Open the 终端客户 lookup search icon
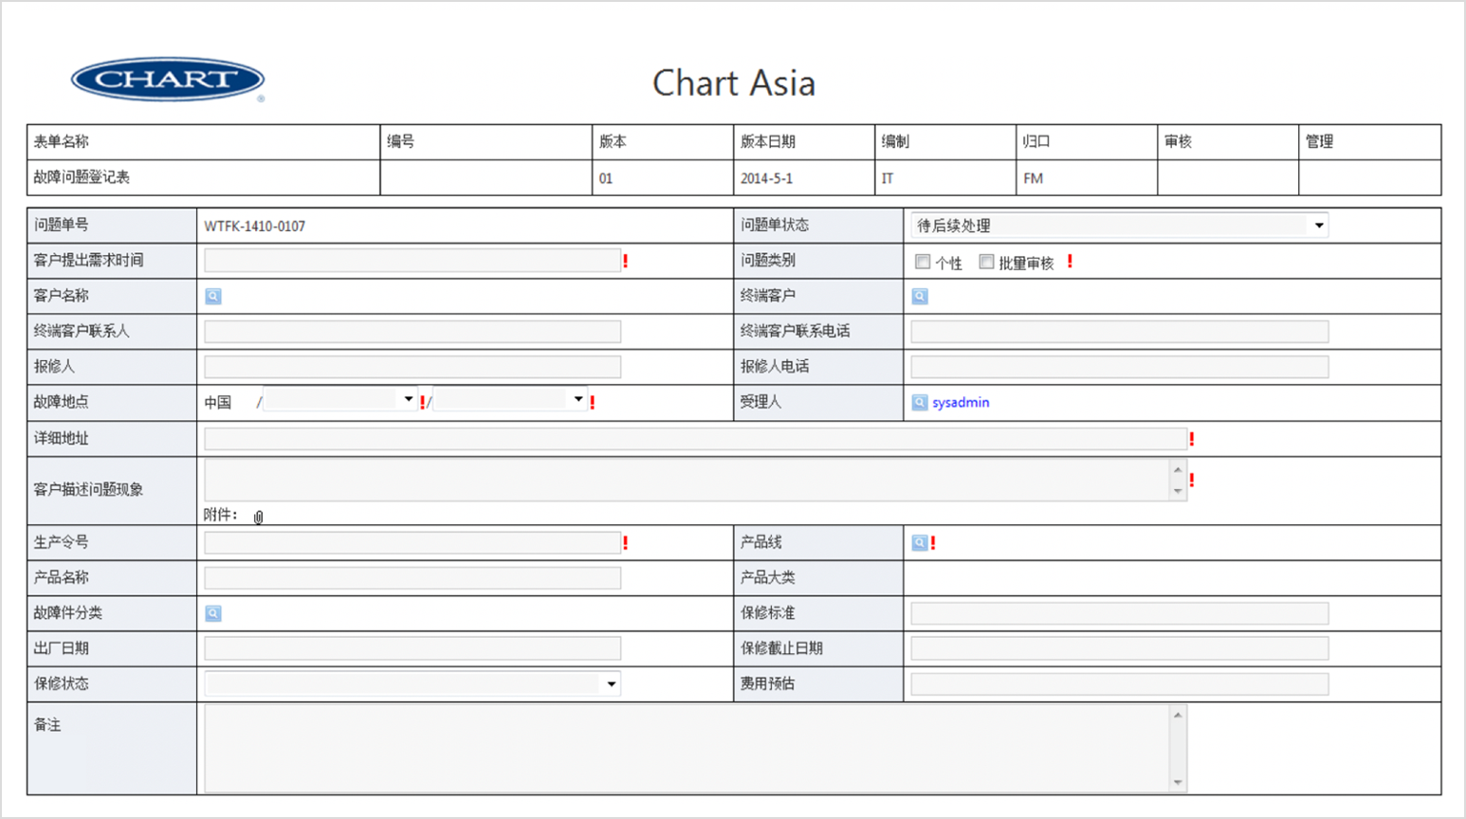Screen dimensions: 1466x819 point(920,297)
